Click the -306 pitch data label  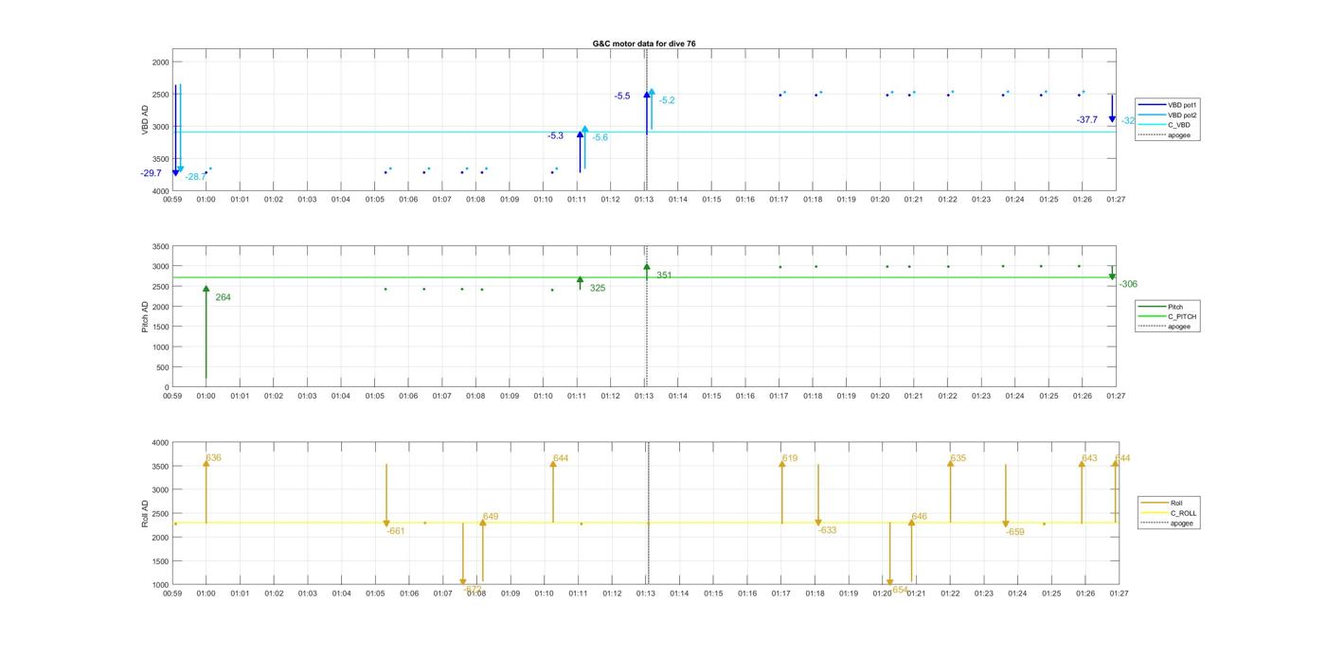tap(1128, 285)
